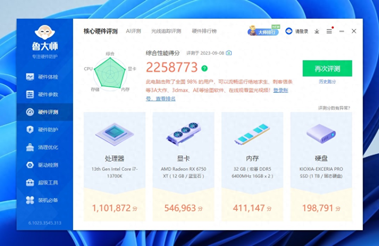The width and height of the screenshot is (379, 246).
Task: Click the 评测分数有异常? link
Action: coord(334,108)
